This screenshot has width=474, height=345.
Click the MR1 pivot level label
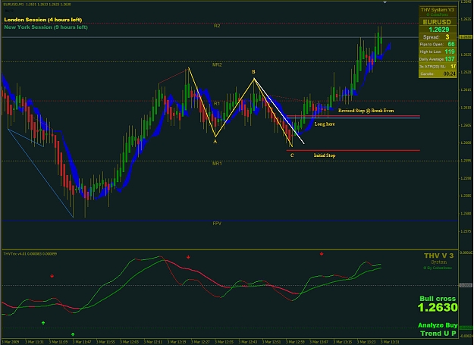pyautogui.click(x=217, y=164)
